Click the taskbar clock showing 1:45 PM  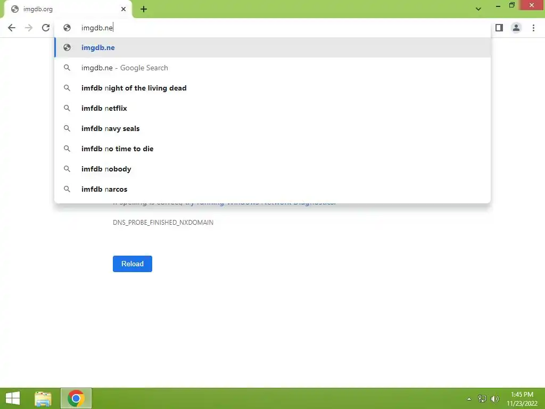[522, 399]
